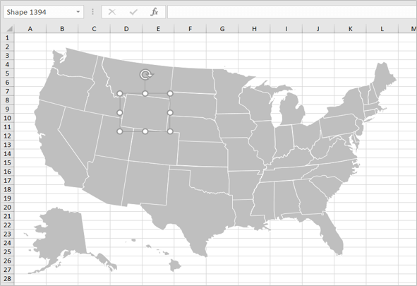
Task: Select column L header
Action: pyautogui.click(x=382, y=29)
